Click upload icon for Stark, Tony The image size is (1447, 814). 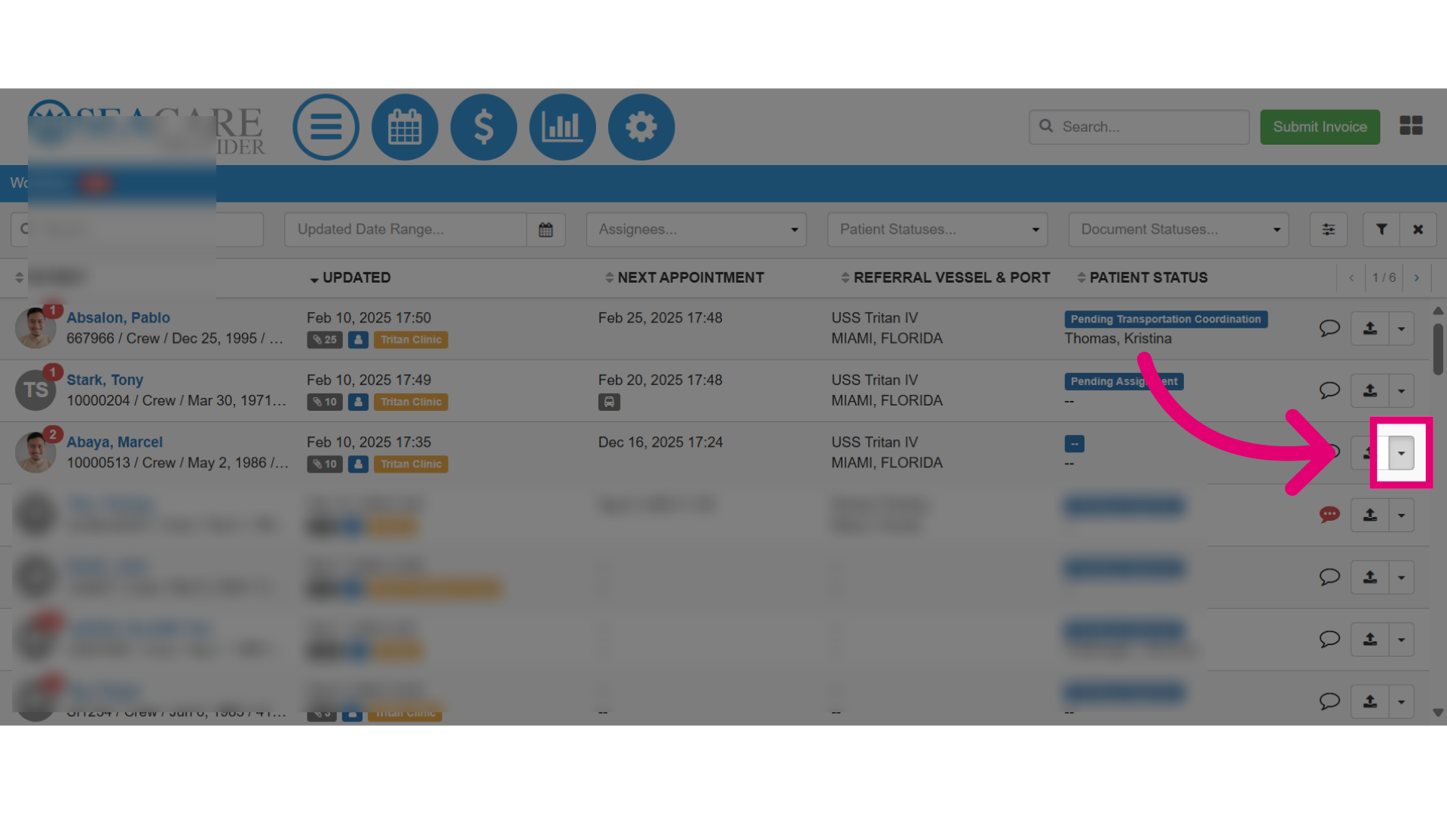pos(1370,390)
